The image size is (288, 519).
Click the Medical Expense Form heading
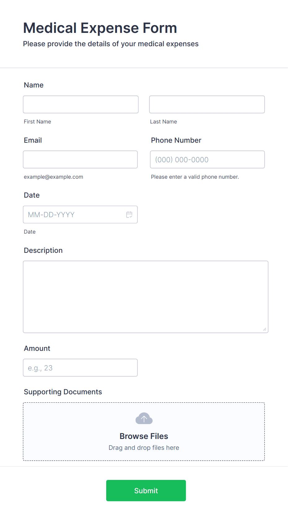(x=100, y=28)
